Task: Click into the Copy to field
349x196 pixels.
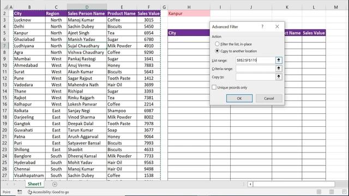Action: 255,77
